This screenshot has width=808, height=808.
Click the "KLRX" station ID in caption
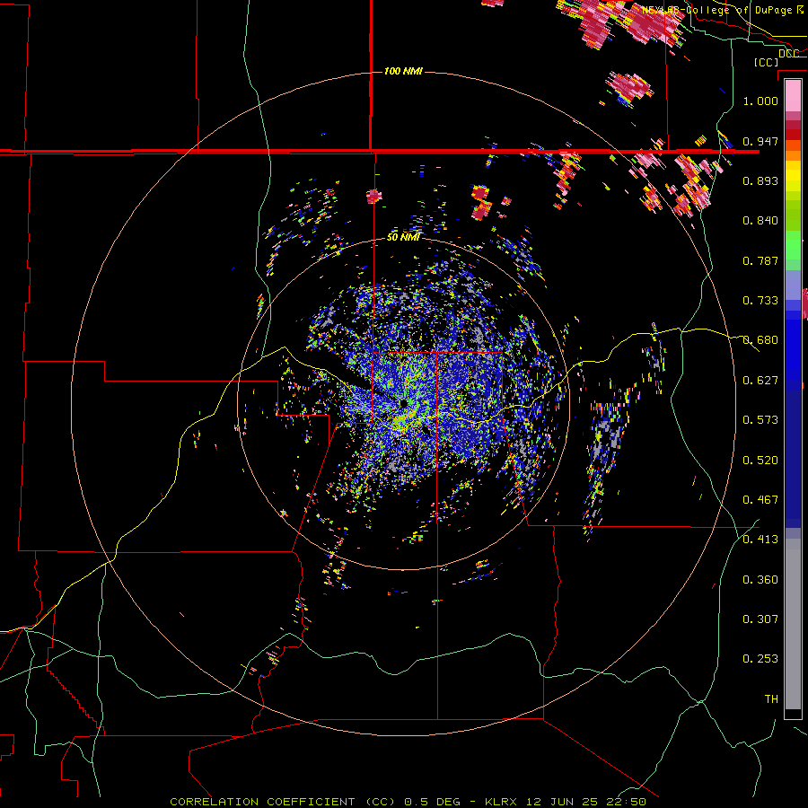pyautogui.click(x=501, y=802)
